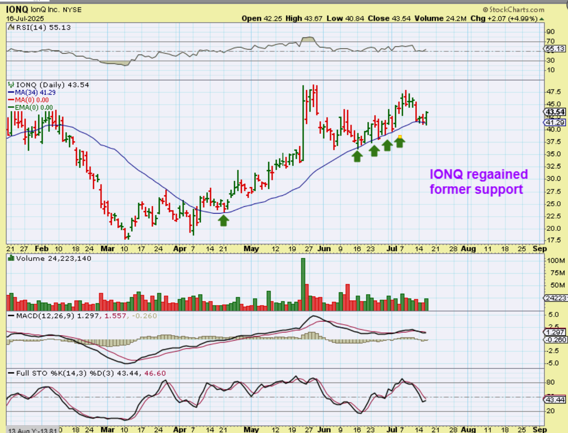The height and width of the screenshot is (433, 568).
Task: Click the MA(34) 41.29 legend entry
Action: 33,92
